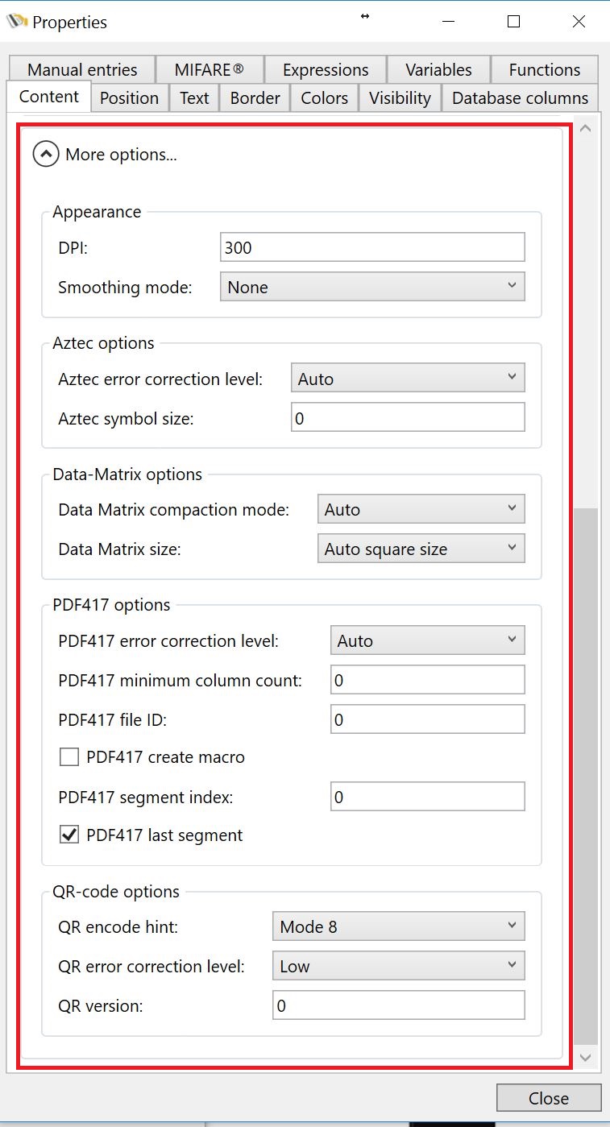The height and width of the screenshot is (1127, 610).
Task: Select the Visibility tab
Action: (400, 98)
